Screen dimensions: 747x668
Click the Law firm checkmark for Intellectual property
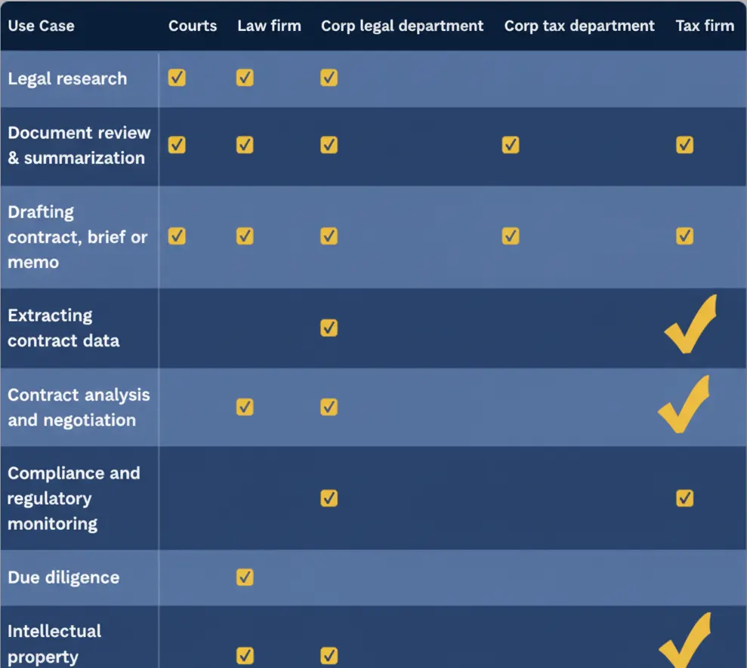click(x=245, y=656)
